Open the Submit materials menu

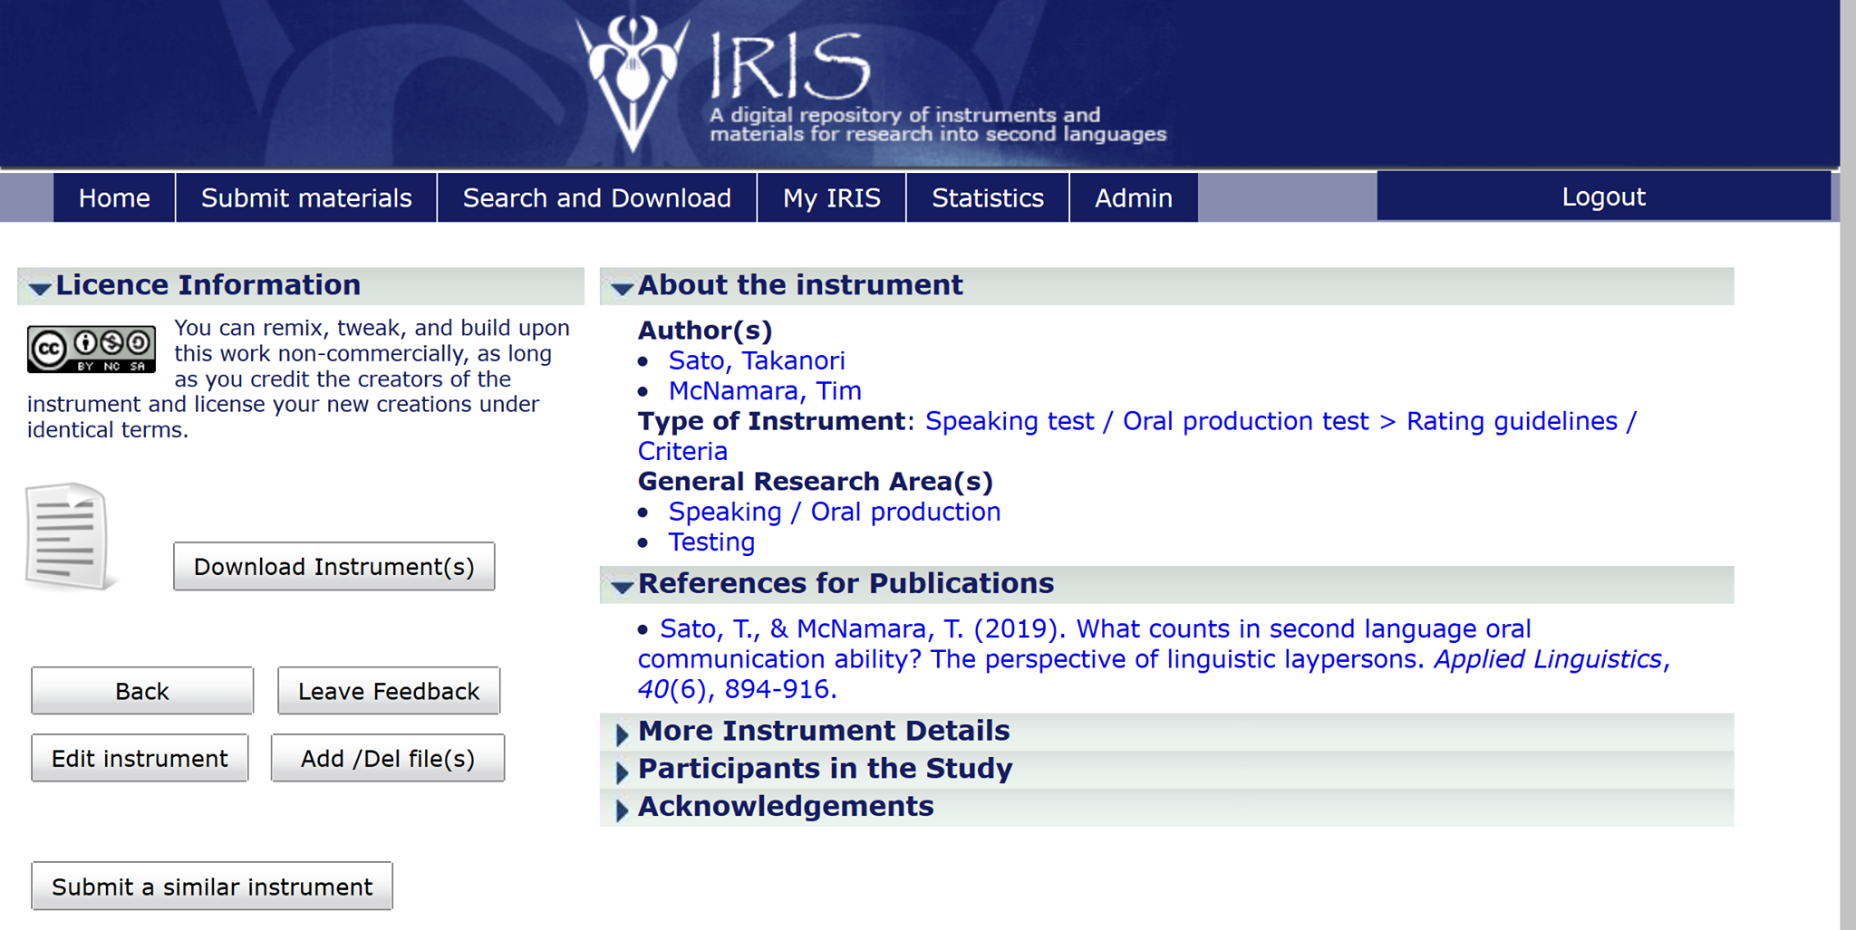click(306, 197)
